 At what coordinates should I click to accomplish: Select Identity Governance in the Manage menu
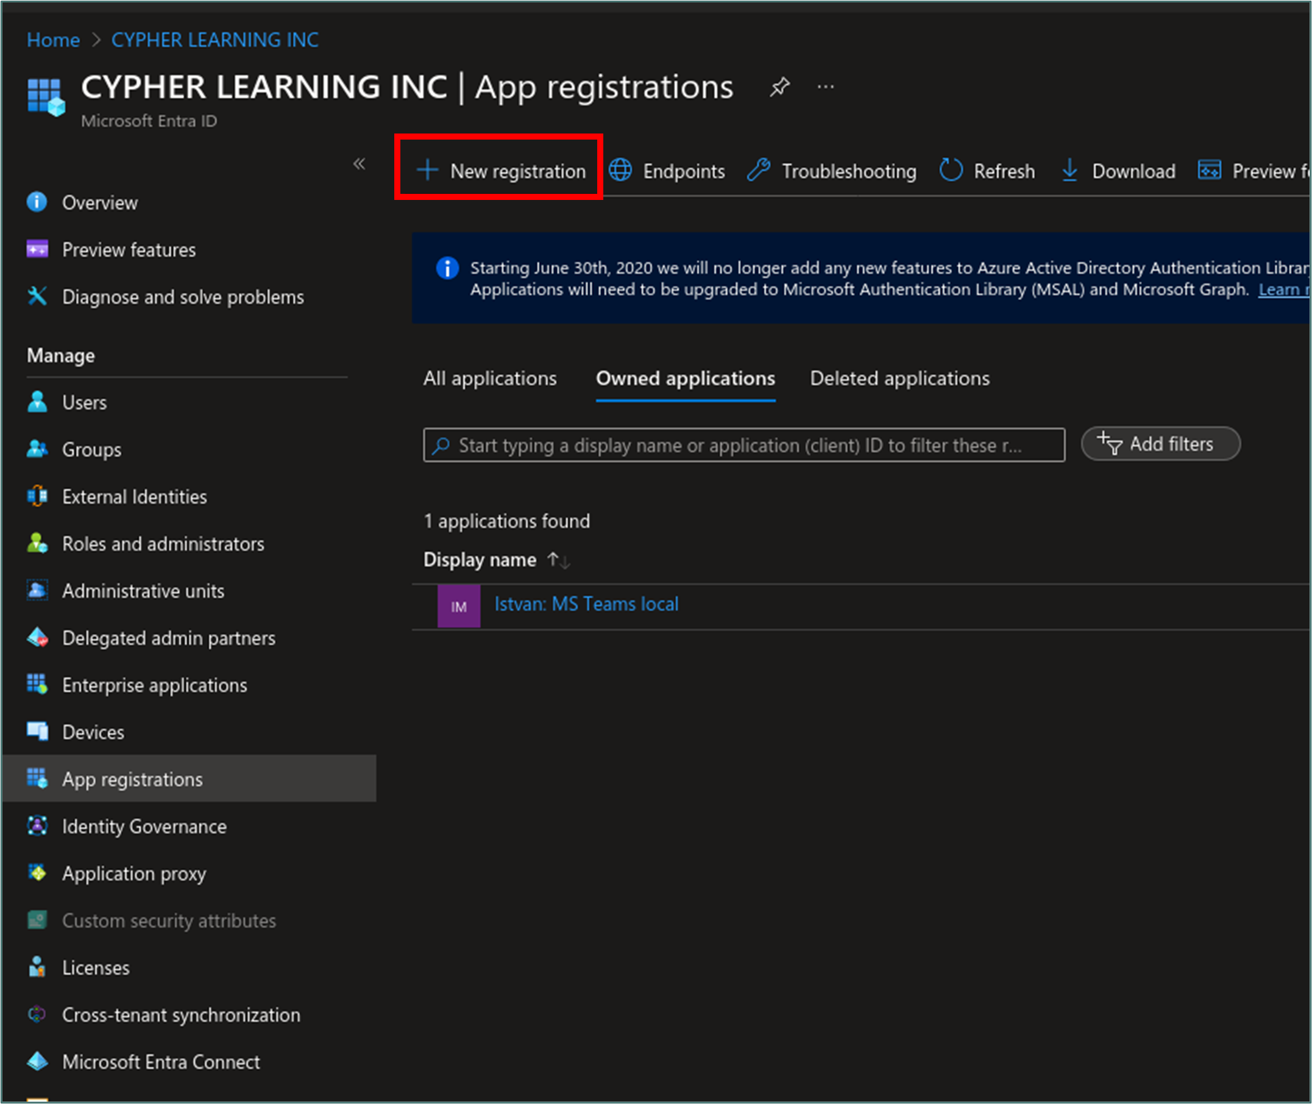(144, 827)
